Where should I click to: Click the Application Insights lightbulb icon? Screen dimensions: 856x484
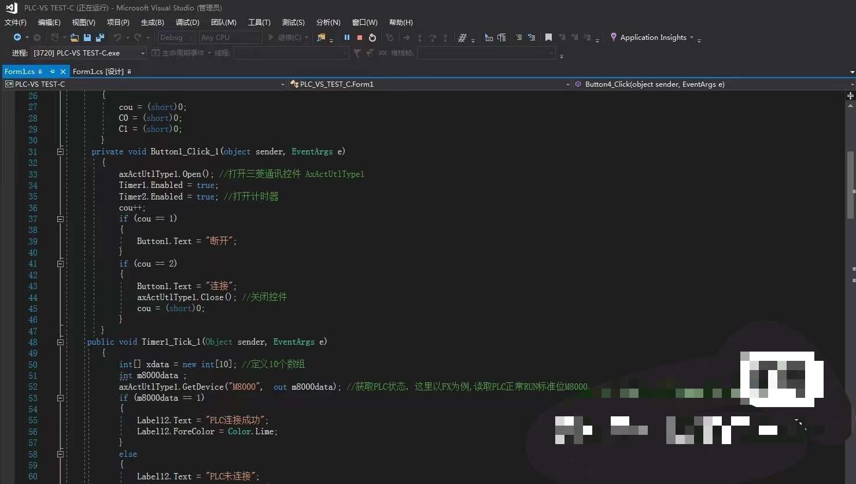pyautogui.click(x=614, y=37)
